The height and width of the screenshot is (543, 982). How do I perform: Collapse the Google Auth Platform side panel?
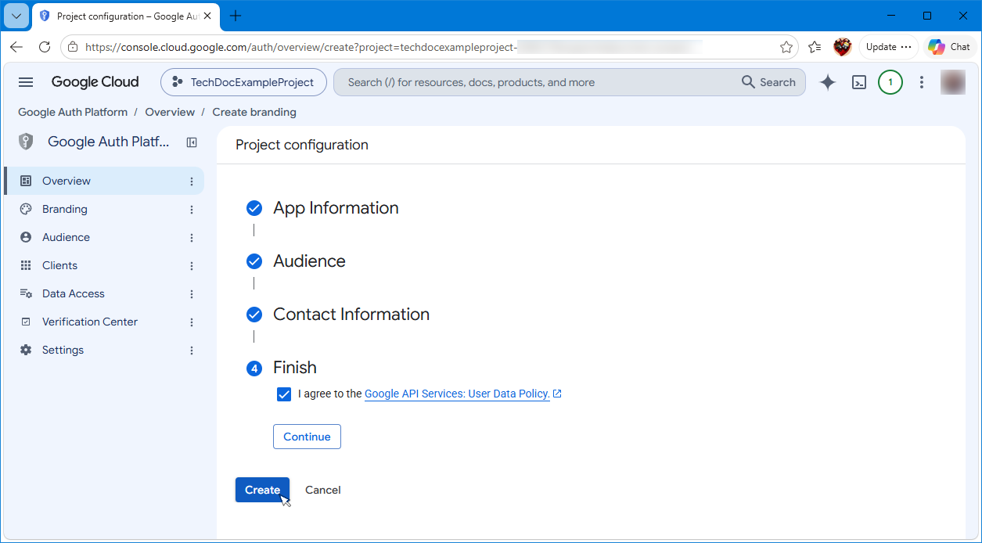point(192,142)
